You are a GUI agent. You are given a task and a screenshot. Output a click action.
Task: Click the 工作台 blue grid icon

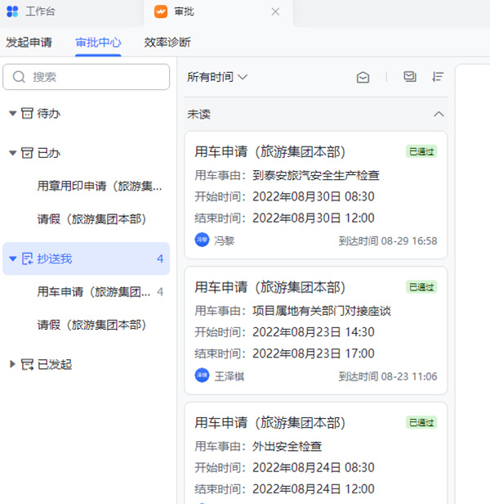point(12,11)
